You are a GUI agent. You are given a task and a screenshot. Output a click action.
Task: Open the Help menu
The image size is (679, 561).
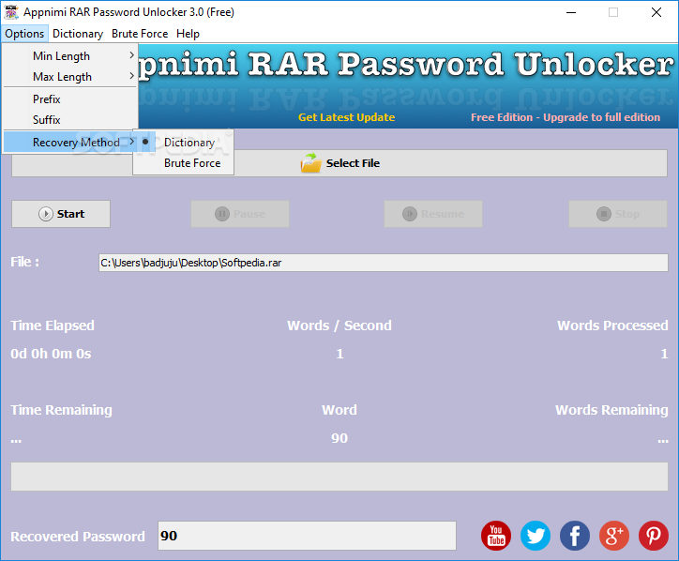(188, 34)
